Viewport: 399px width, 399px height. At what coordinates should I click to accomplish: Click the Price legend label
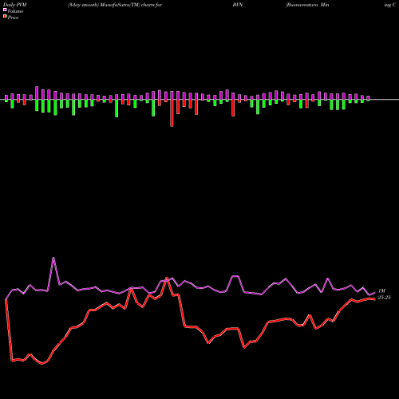(x=13, y=18)
